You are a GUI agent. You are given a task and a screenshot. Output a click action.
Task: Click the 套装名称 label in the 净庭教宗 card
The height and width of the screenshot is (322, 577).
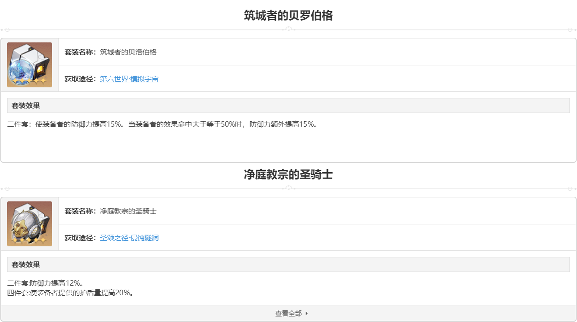point(80,211)
